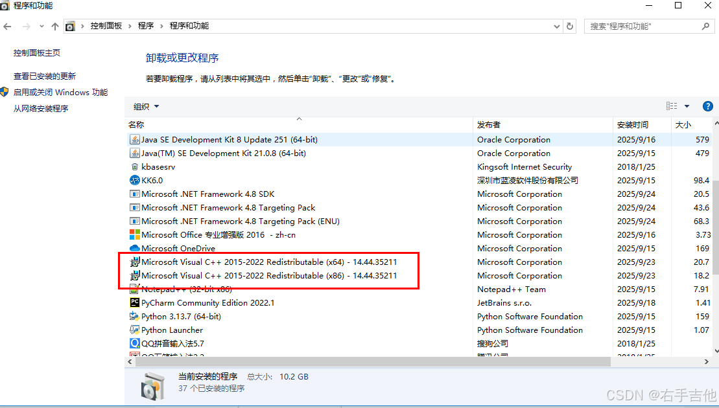The image size is (719, 408).
Task: Click the change view layout icon
Action: point(672,106)
